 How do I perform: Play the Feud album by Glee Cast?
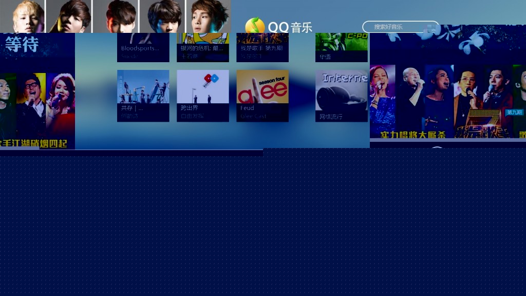(x=262, y=95)
